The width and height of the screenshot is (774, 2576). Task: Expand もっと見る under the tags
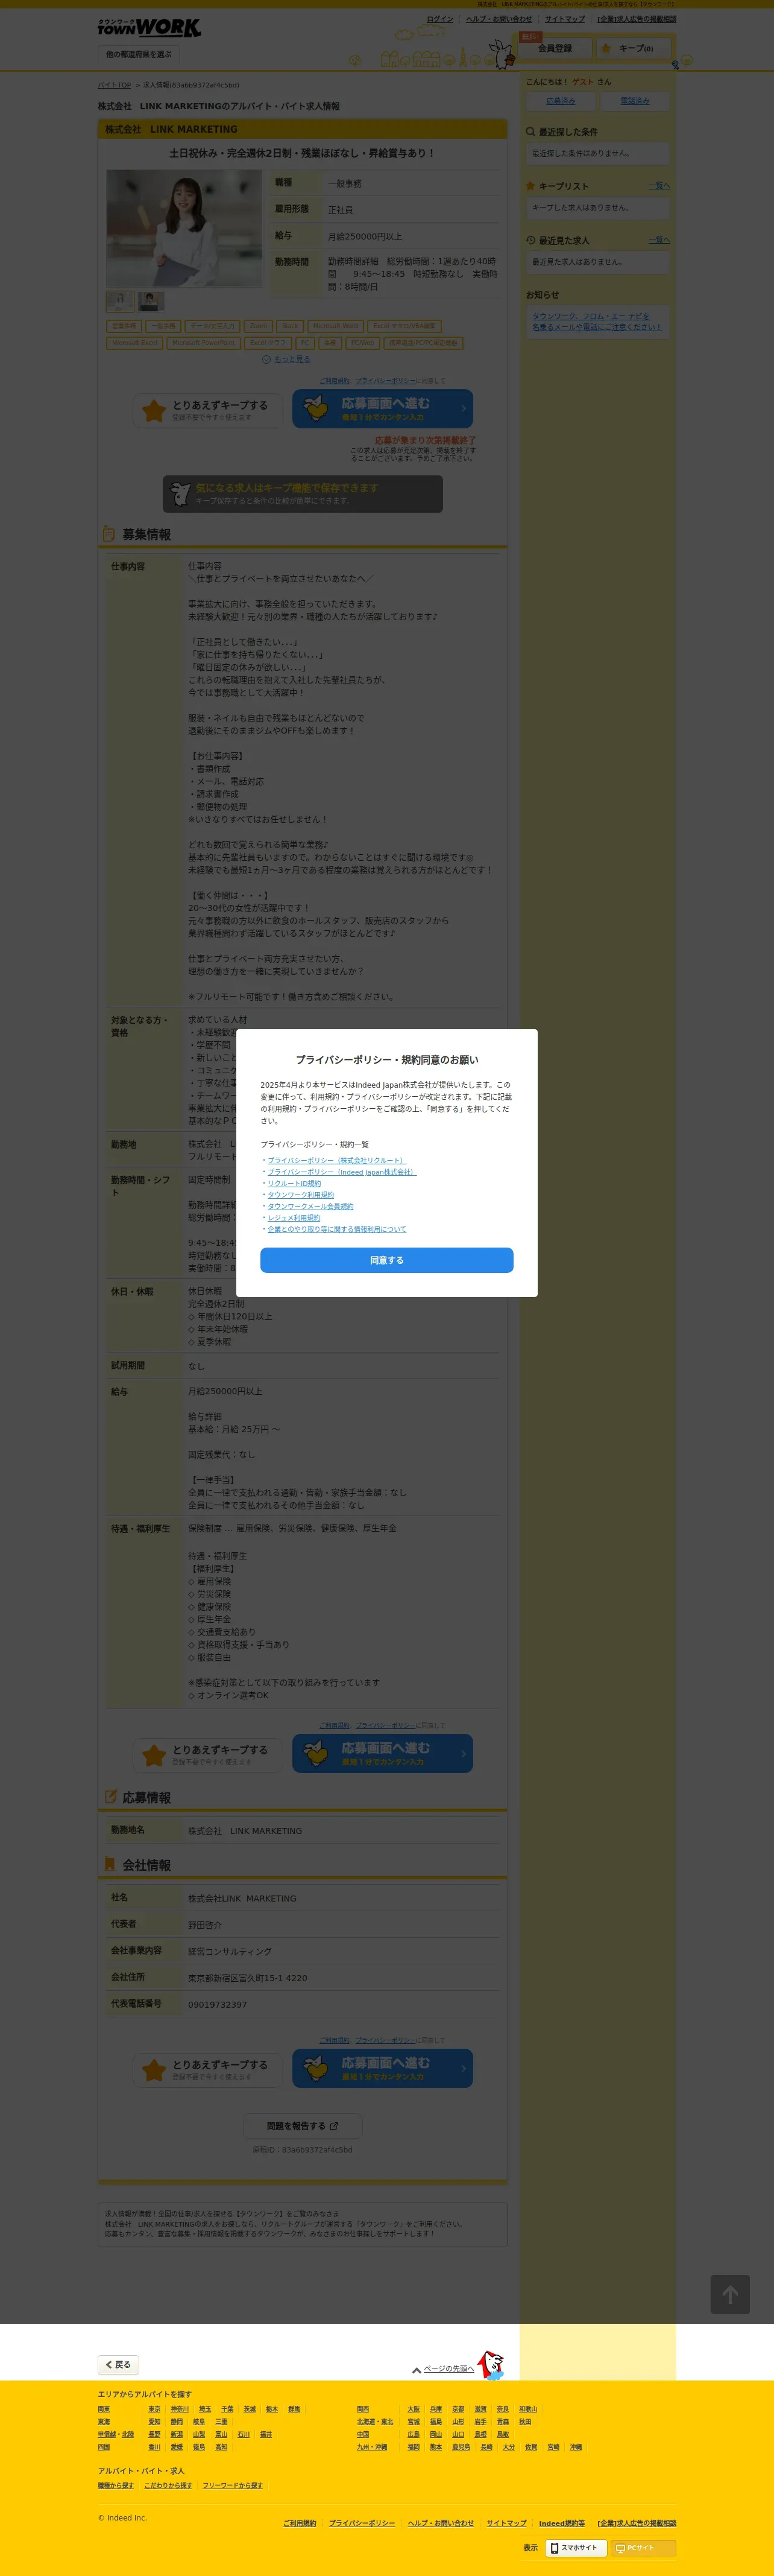pos(292,359)
